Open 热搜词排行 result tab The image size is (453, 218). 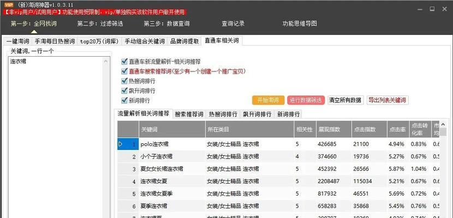point(223,114)
